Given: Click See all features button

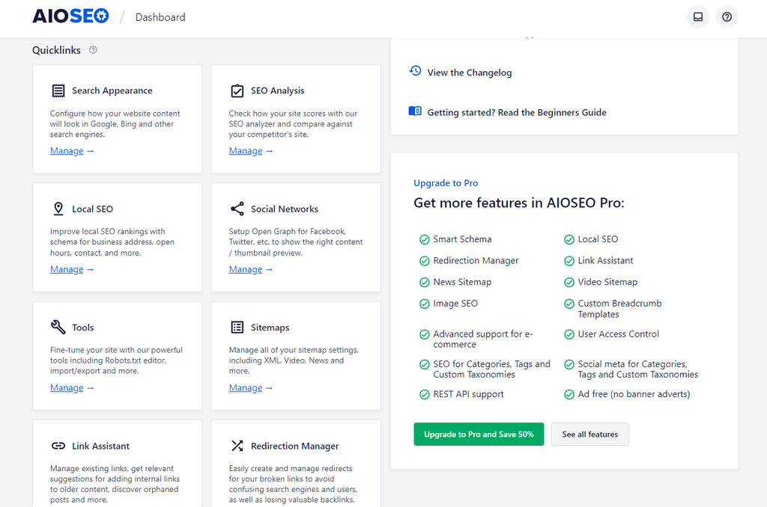Looking at the screenshot, I should click(590, 434).
